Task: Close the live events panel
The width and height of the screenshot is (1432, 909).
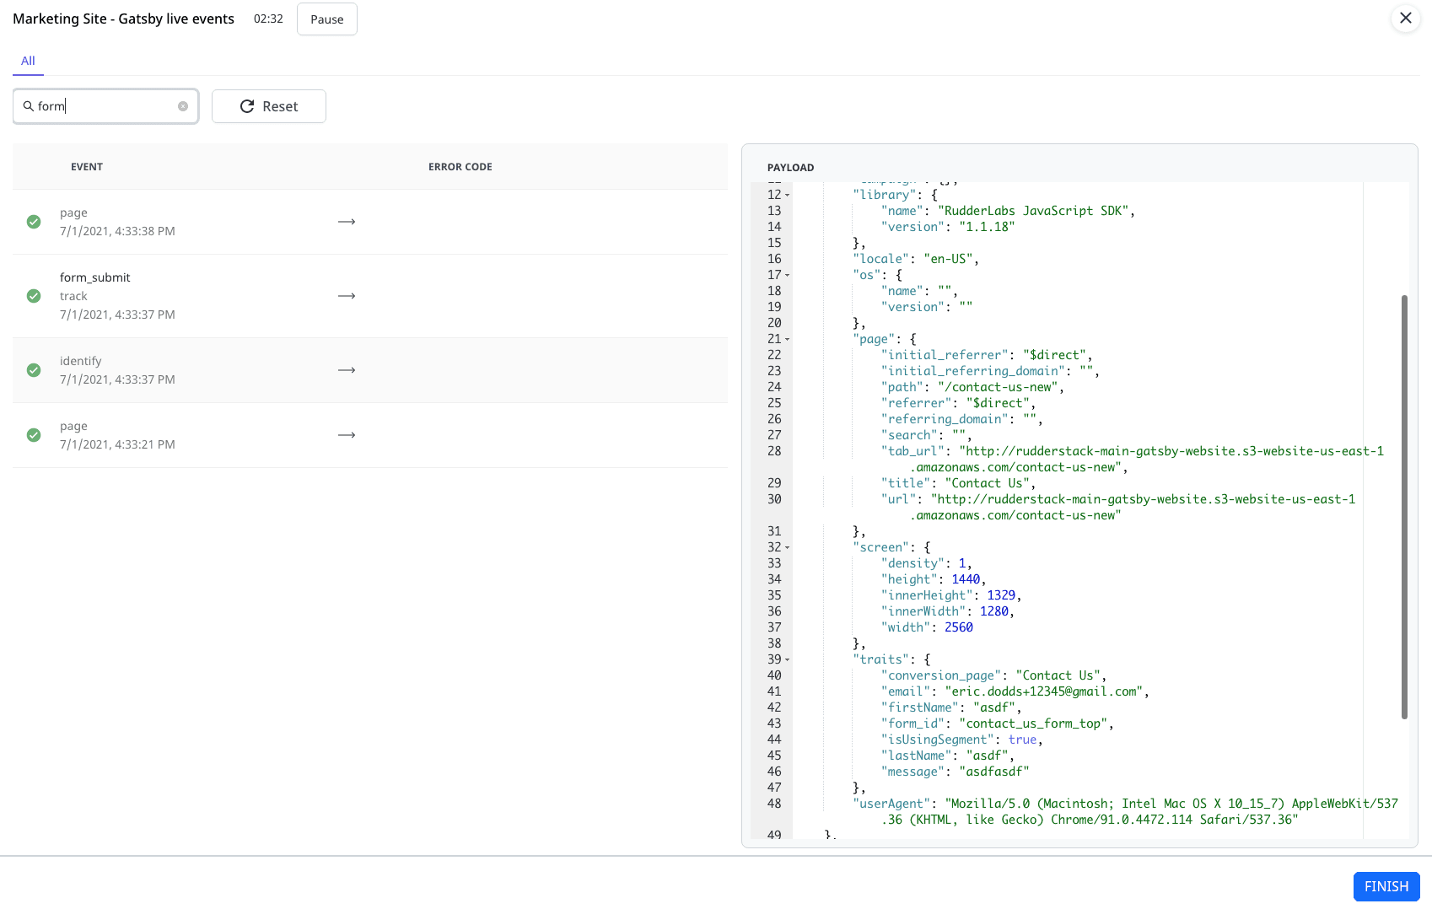Action: pyautogui.click(x=1405, y=18)
